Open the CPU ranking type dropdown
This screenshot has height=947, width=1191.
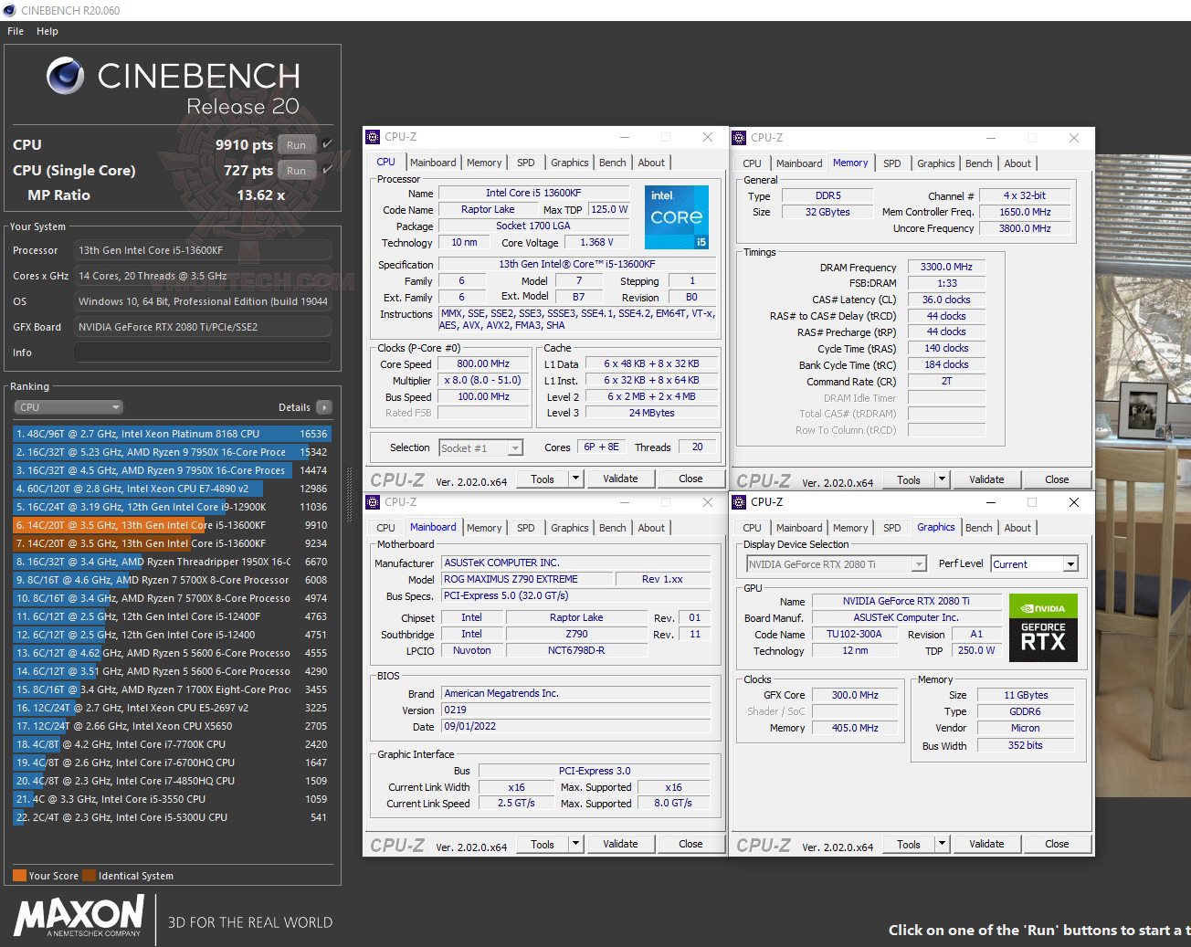click(x=69, y=407)
